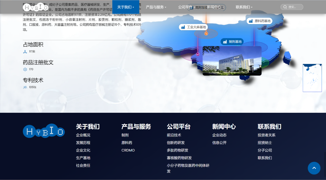Click footer heading 公司平台
This screenshot has width=326, height=180.
click(x=179, y=126)
